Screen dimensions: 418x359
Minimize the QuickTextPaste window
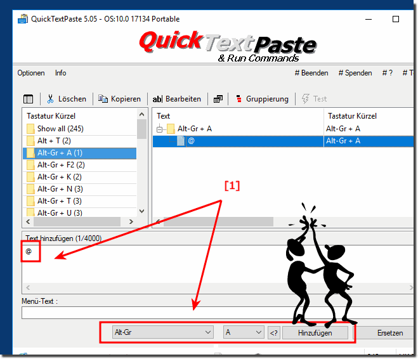point(369,19)
